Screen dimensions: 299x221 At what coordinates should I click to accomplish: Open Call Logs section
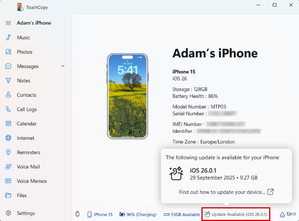(27, 109)
